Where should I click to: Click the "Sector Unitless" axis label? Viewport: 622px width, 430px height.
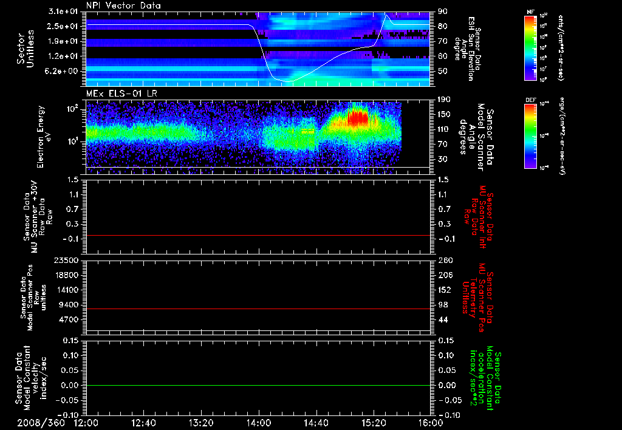coord(26,49)
